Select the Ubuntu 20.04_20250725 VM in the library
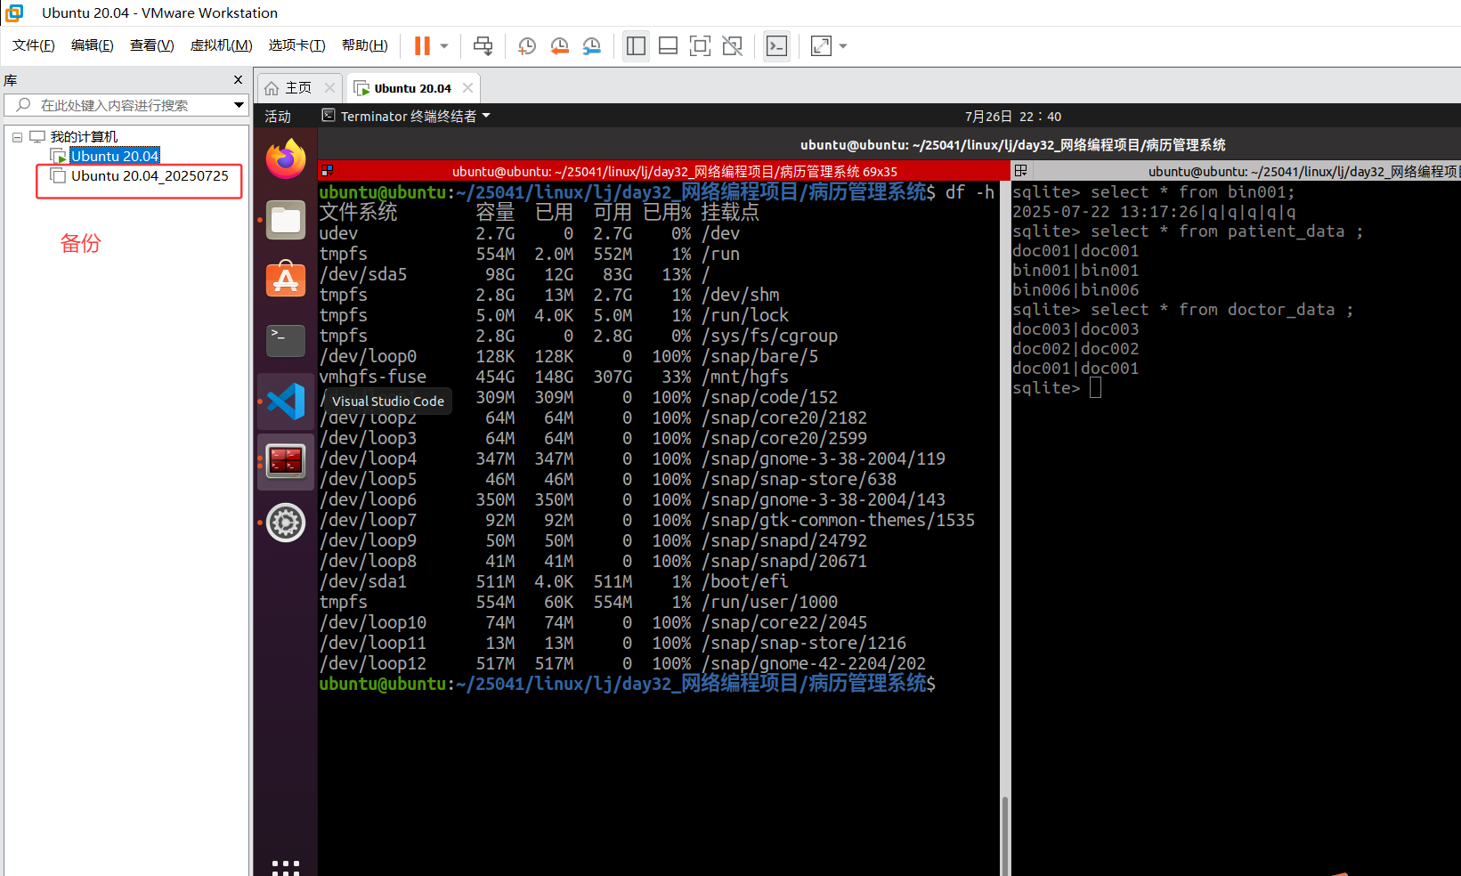1461x876 pixels. coord(150,175)
